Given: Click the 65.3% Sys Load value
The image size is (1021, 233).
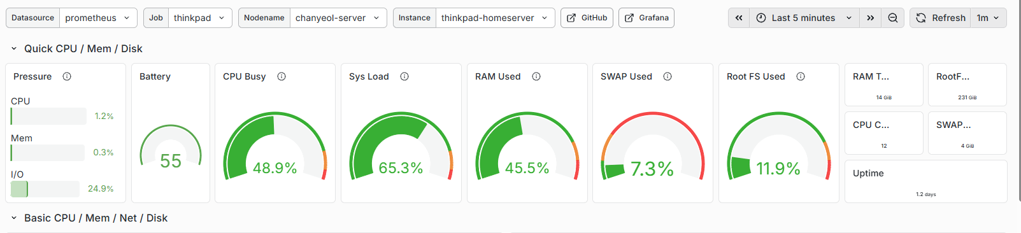Looking at the screenshot, I should tap(401, 168).
